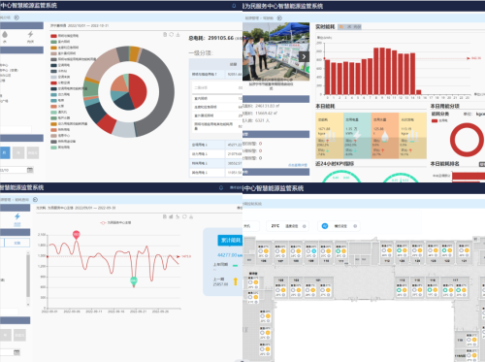The image size is (485, 362).
Task: Advance photo carousel with next arrow
Action: [x=304, y=57]
